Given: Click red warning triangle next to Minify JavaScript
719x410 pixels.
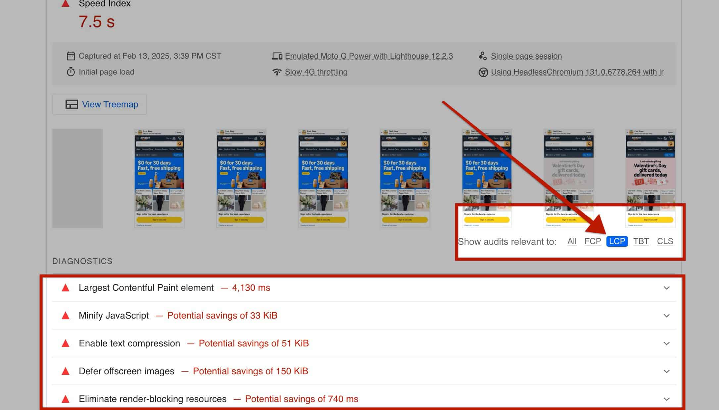Looking at the screenshot, I should pyautogui.click(x=66, y=316).
